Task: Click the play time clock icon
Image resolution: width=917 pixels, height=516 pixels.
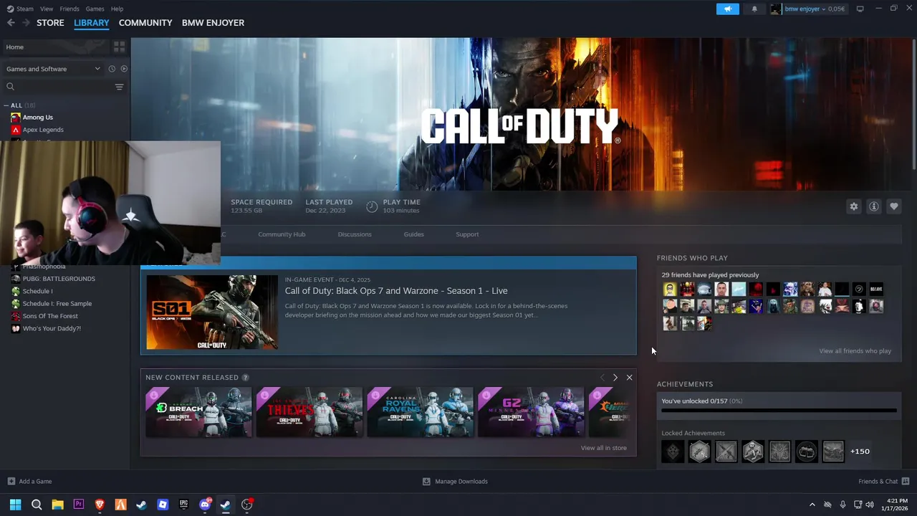Action: [372, 206]
